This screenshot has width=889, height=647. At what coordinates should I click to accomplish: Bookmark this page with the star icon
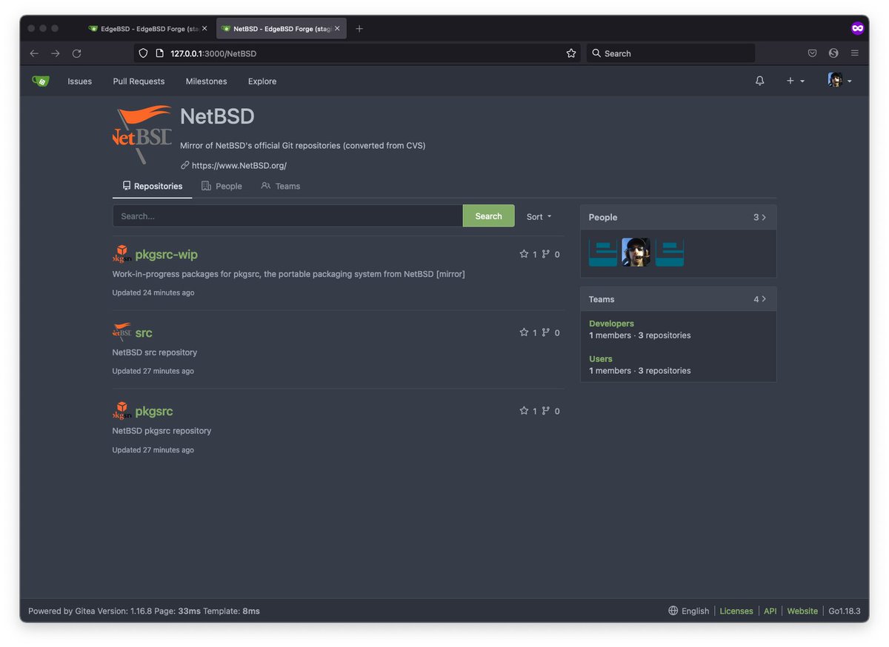point(571,53)
